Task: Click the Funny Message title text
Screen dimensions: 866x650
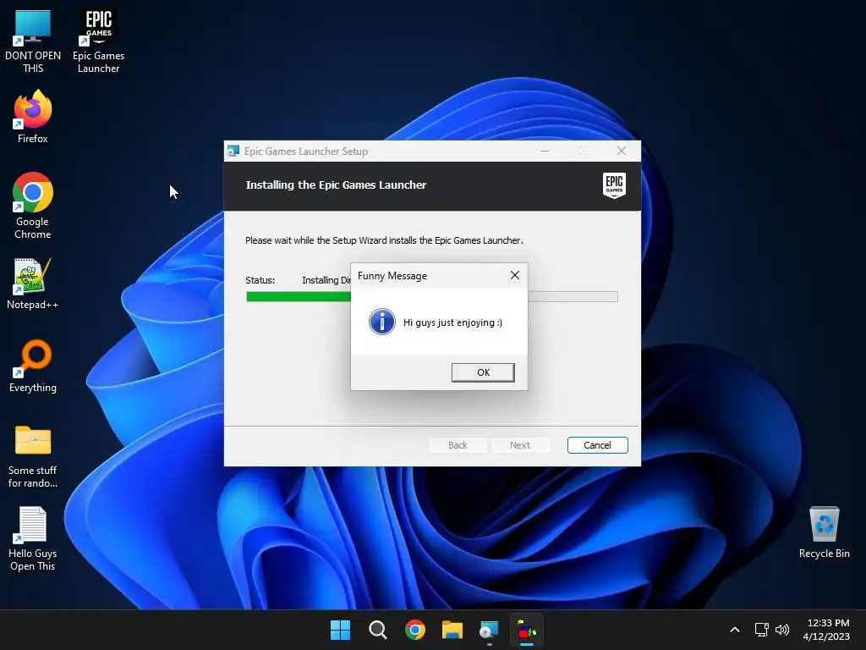Action: (x=392, y=276)
